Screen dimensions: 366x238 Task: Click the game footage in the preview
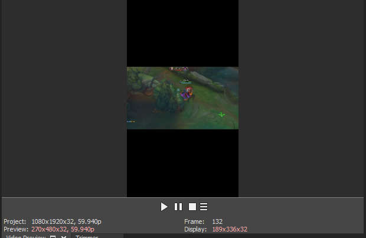pyautogui.click(x=182, y=98)
